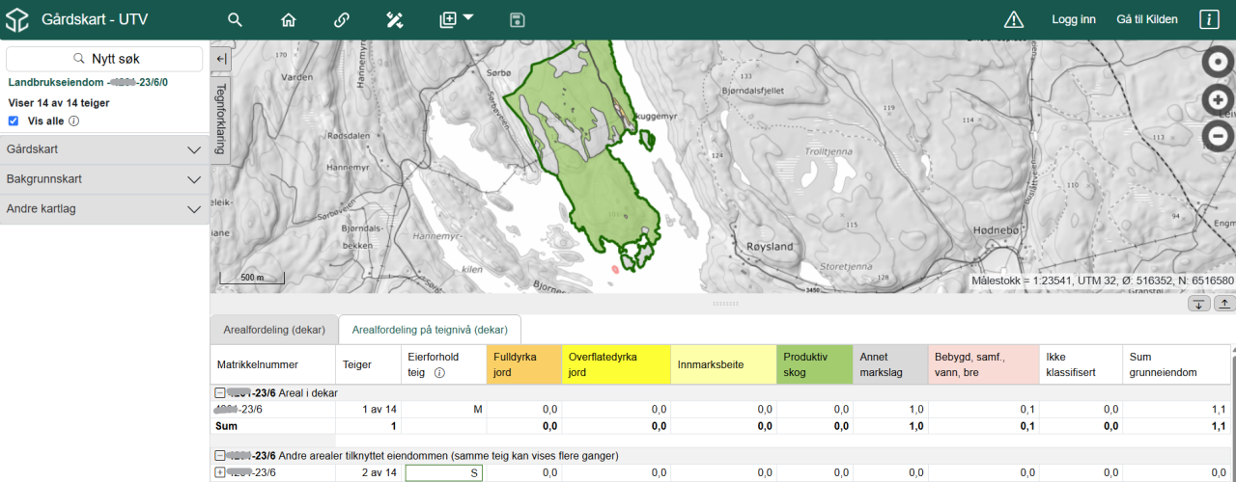Switch to Arealfordeling (dekar) tab
This screenshot has width=1236, height=482.
pos(274,330)
